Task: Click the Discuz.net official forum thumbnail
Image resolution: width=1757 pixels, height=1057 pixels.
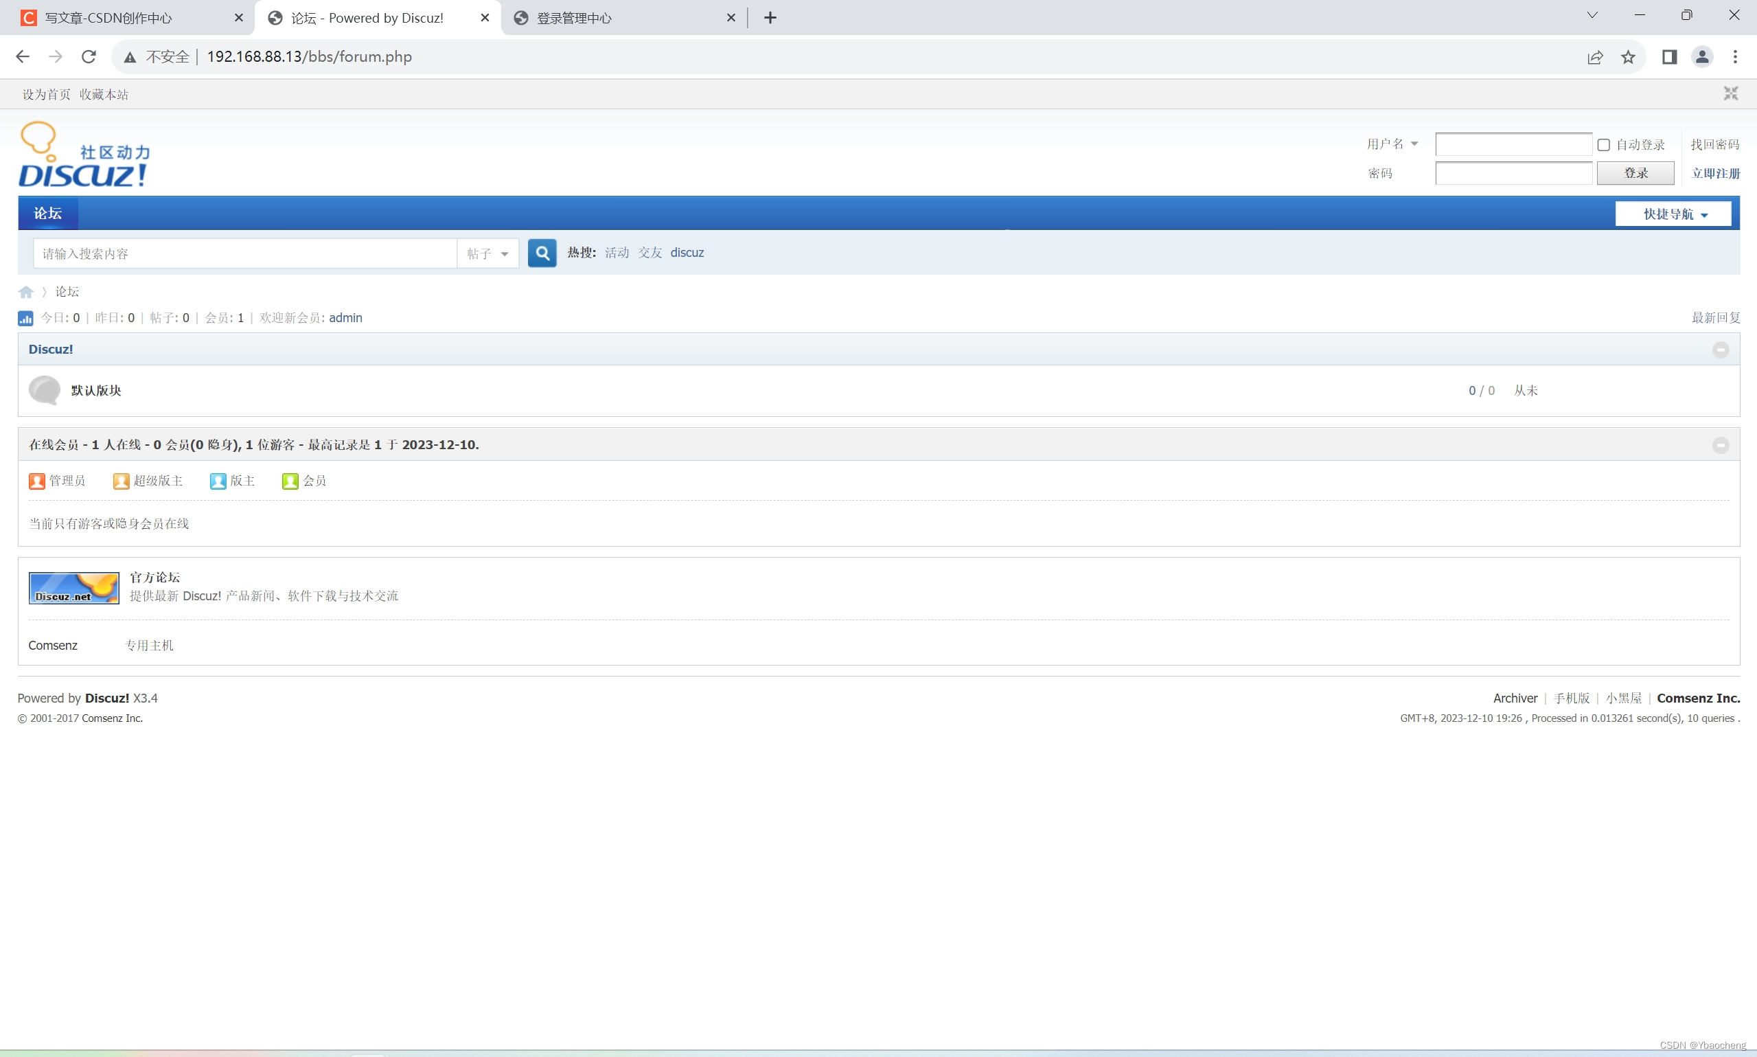Action: (73, 588)
